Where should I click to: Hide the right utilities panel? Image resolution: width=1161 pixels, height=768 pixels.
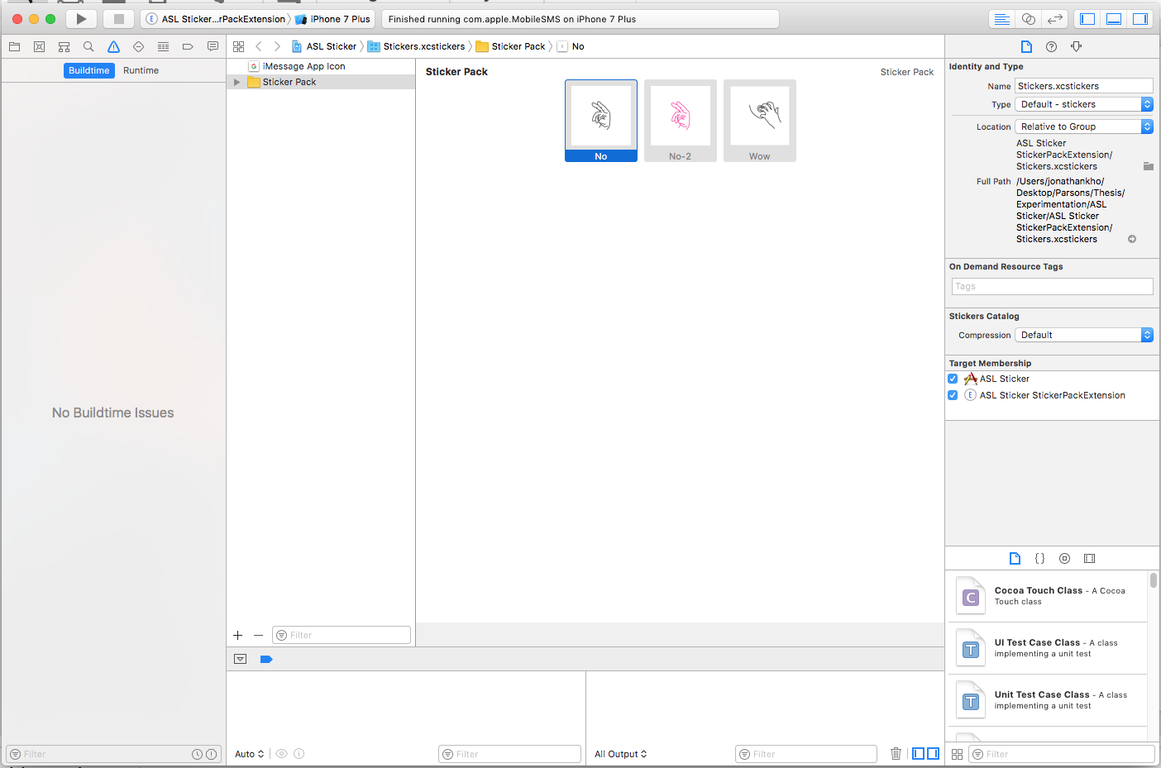(x=1140, y=19)
